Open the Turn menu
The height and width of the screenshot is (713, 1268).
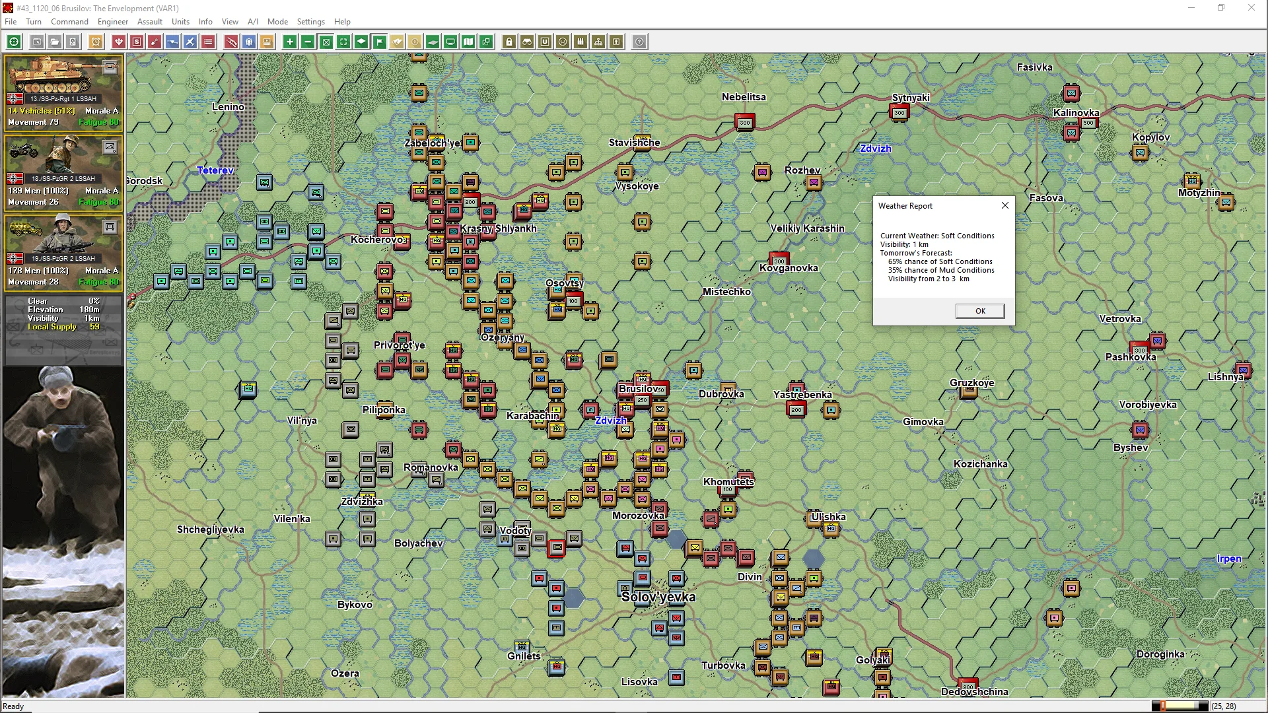(x=34, y=22)
